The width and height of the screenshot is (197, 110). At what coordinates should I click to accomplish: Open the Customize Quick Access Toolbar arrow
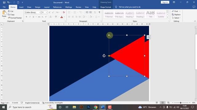(22, 2)
